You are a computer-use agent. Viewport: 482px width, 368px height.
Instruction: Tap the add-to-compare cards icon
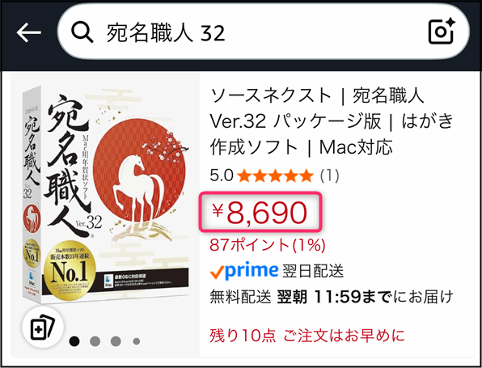[x=43, y=327]
